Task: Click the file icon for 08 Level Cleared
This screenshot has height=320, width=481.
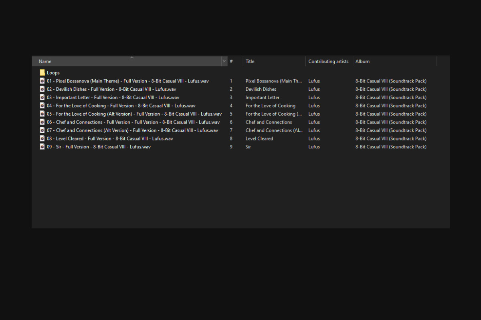Action: 42,138
